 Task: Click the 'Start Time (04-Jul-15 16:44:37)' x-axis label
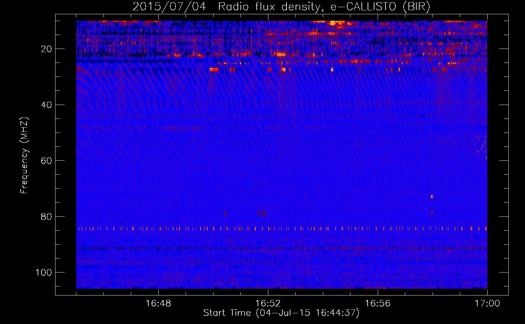click(x=281, y=313)
